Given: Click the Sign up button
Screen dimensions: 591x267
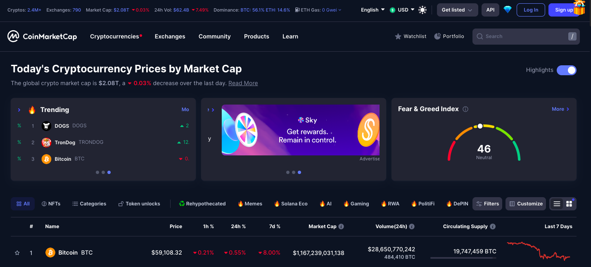Looking at the screenshot, I should [564, 10].
